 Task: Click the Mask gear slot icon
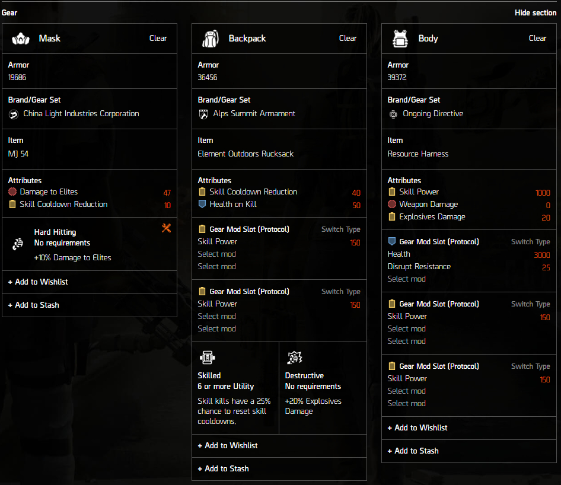[x=20, y=39]
